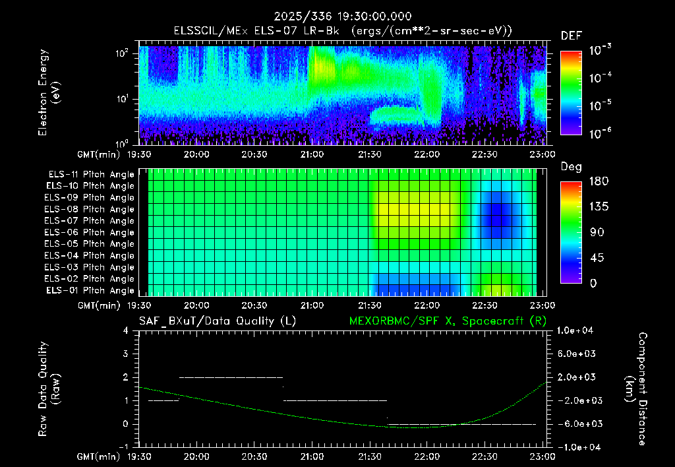Select the 10⁻⁵ tick on DEF colorbar
The image size is (675, 467).
[x=600, y=106]
